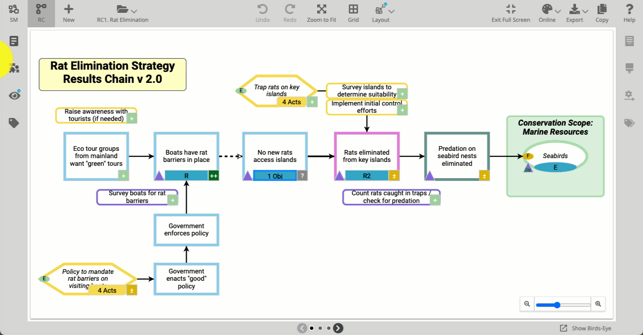The height and width of the screenshot is (335, 643).
Task: Click the New button
Action: tap(68, 13)
